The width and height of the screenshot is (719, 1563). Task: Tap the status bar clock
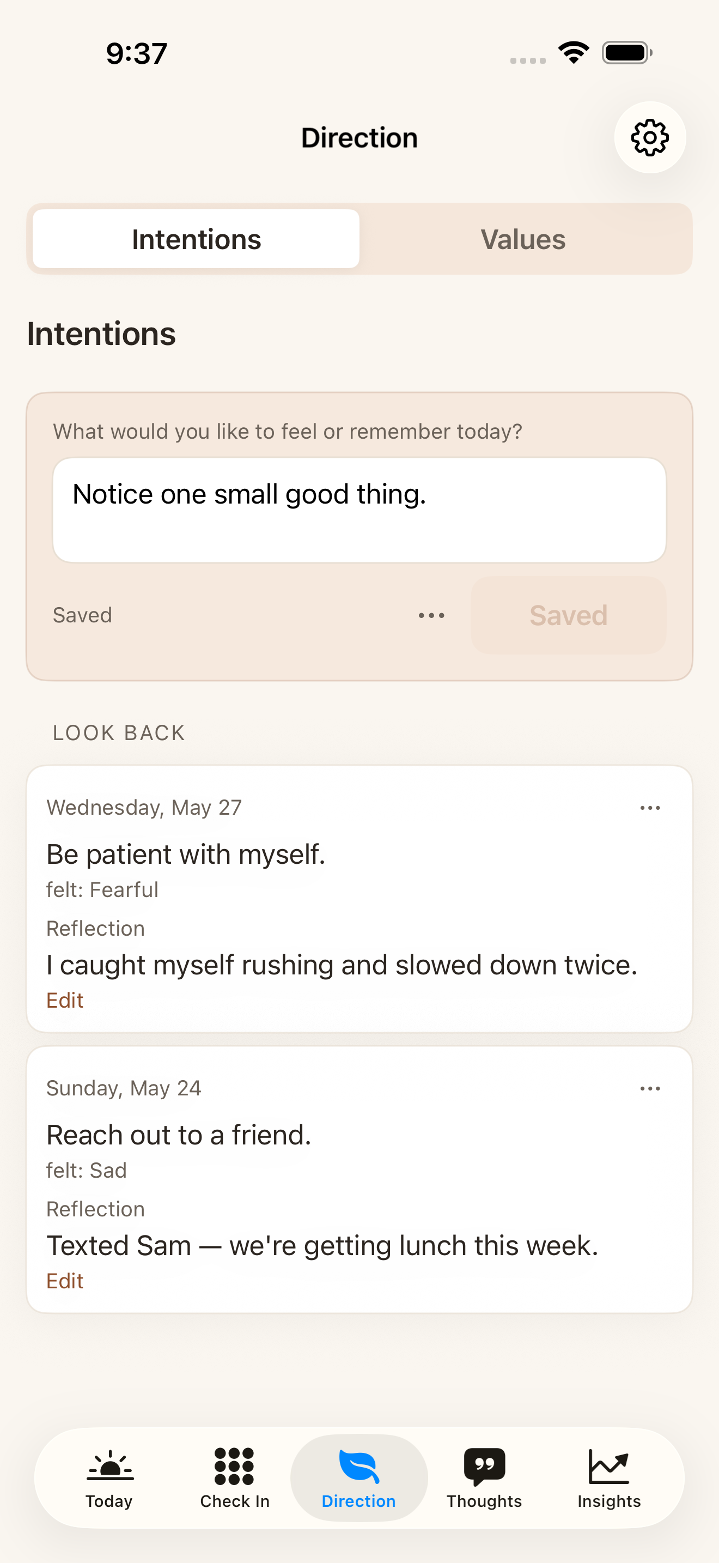[x=136, y=53]
